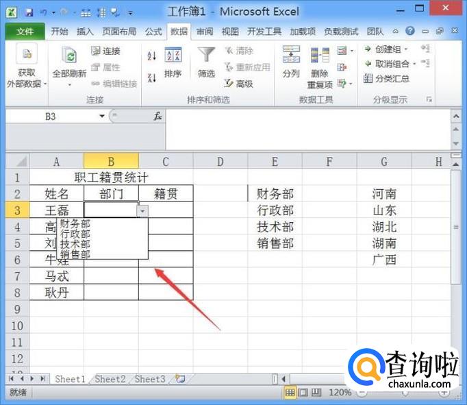The width and height of the screenshot is (467, 405).
Task: Click the What-If Analysis icon
Action: pos(342,84)
